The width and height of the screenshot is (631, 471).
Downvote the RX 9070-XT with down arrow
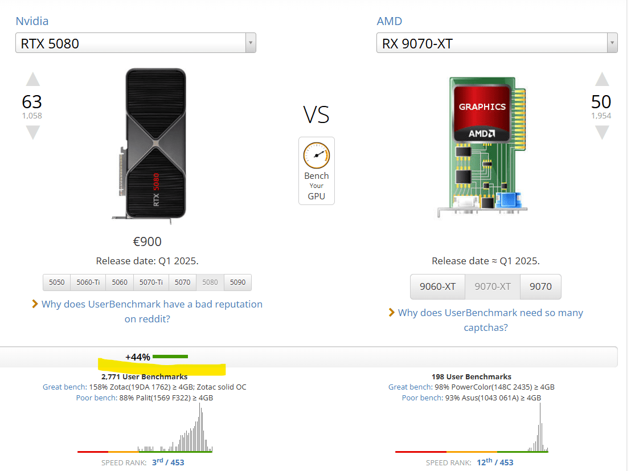point(602,133)
